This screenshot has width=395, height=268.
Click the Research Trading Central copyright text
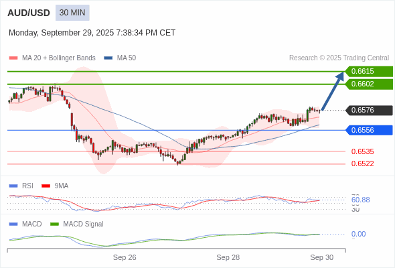point(339,58)
